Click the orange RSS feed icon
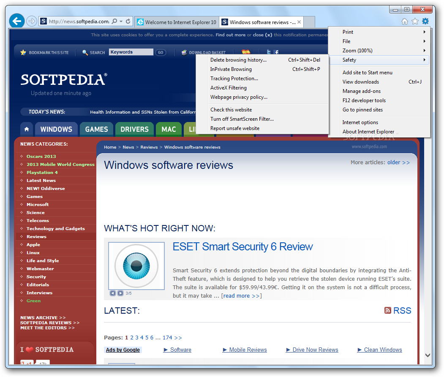The height and width of the screenshot is (377, 444). (388, 310)
